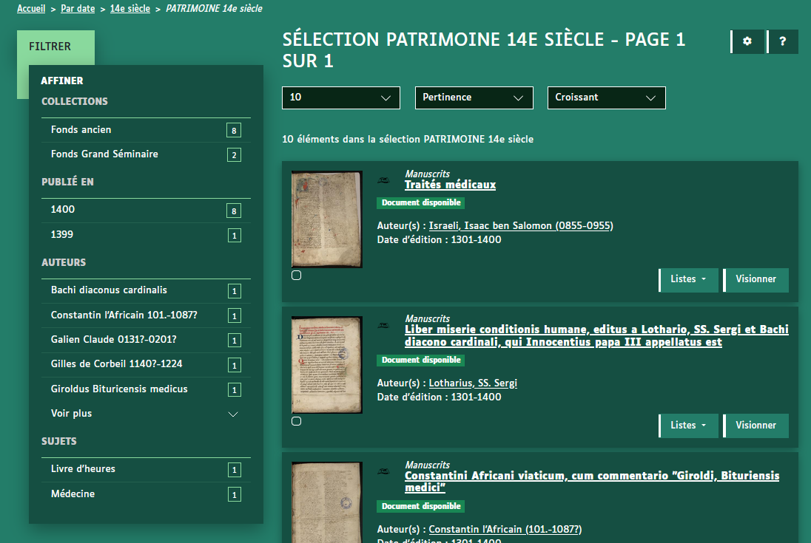Open the settings gear icon
The height and width of the screenshot is (543, 811).
(x=747, y=42)
